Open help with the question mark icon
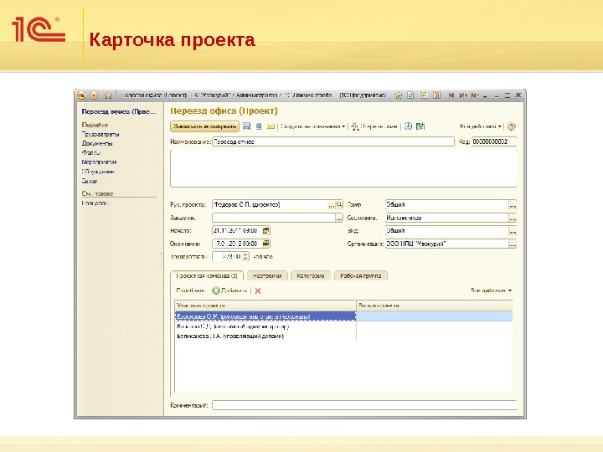The width and height of the screenshot is (603, 452). 511,126
